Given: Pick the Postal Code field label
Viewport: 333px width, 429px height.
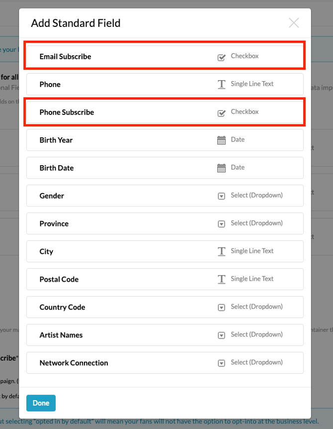Looking at the screenshot, I should [59, 280].
